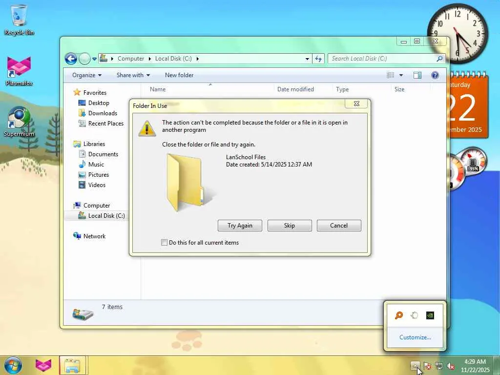Create a New folder from toolbar
500x375 pixels.
point(179,75)
